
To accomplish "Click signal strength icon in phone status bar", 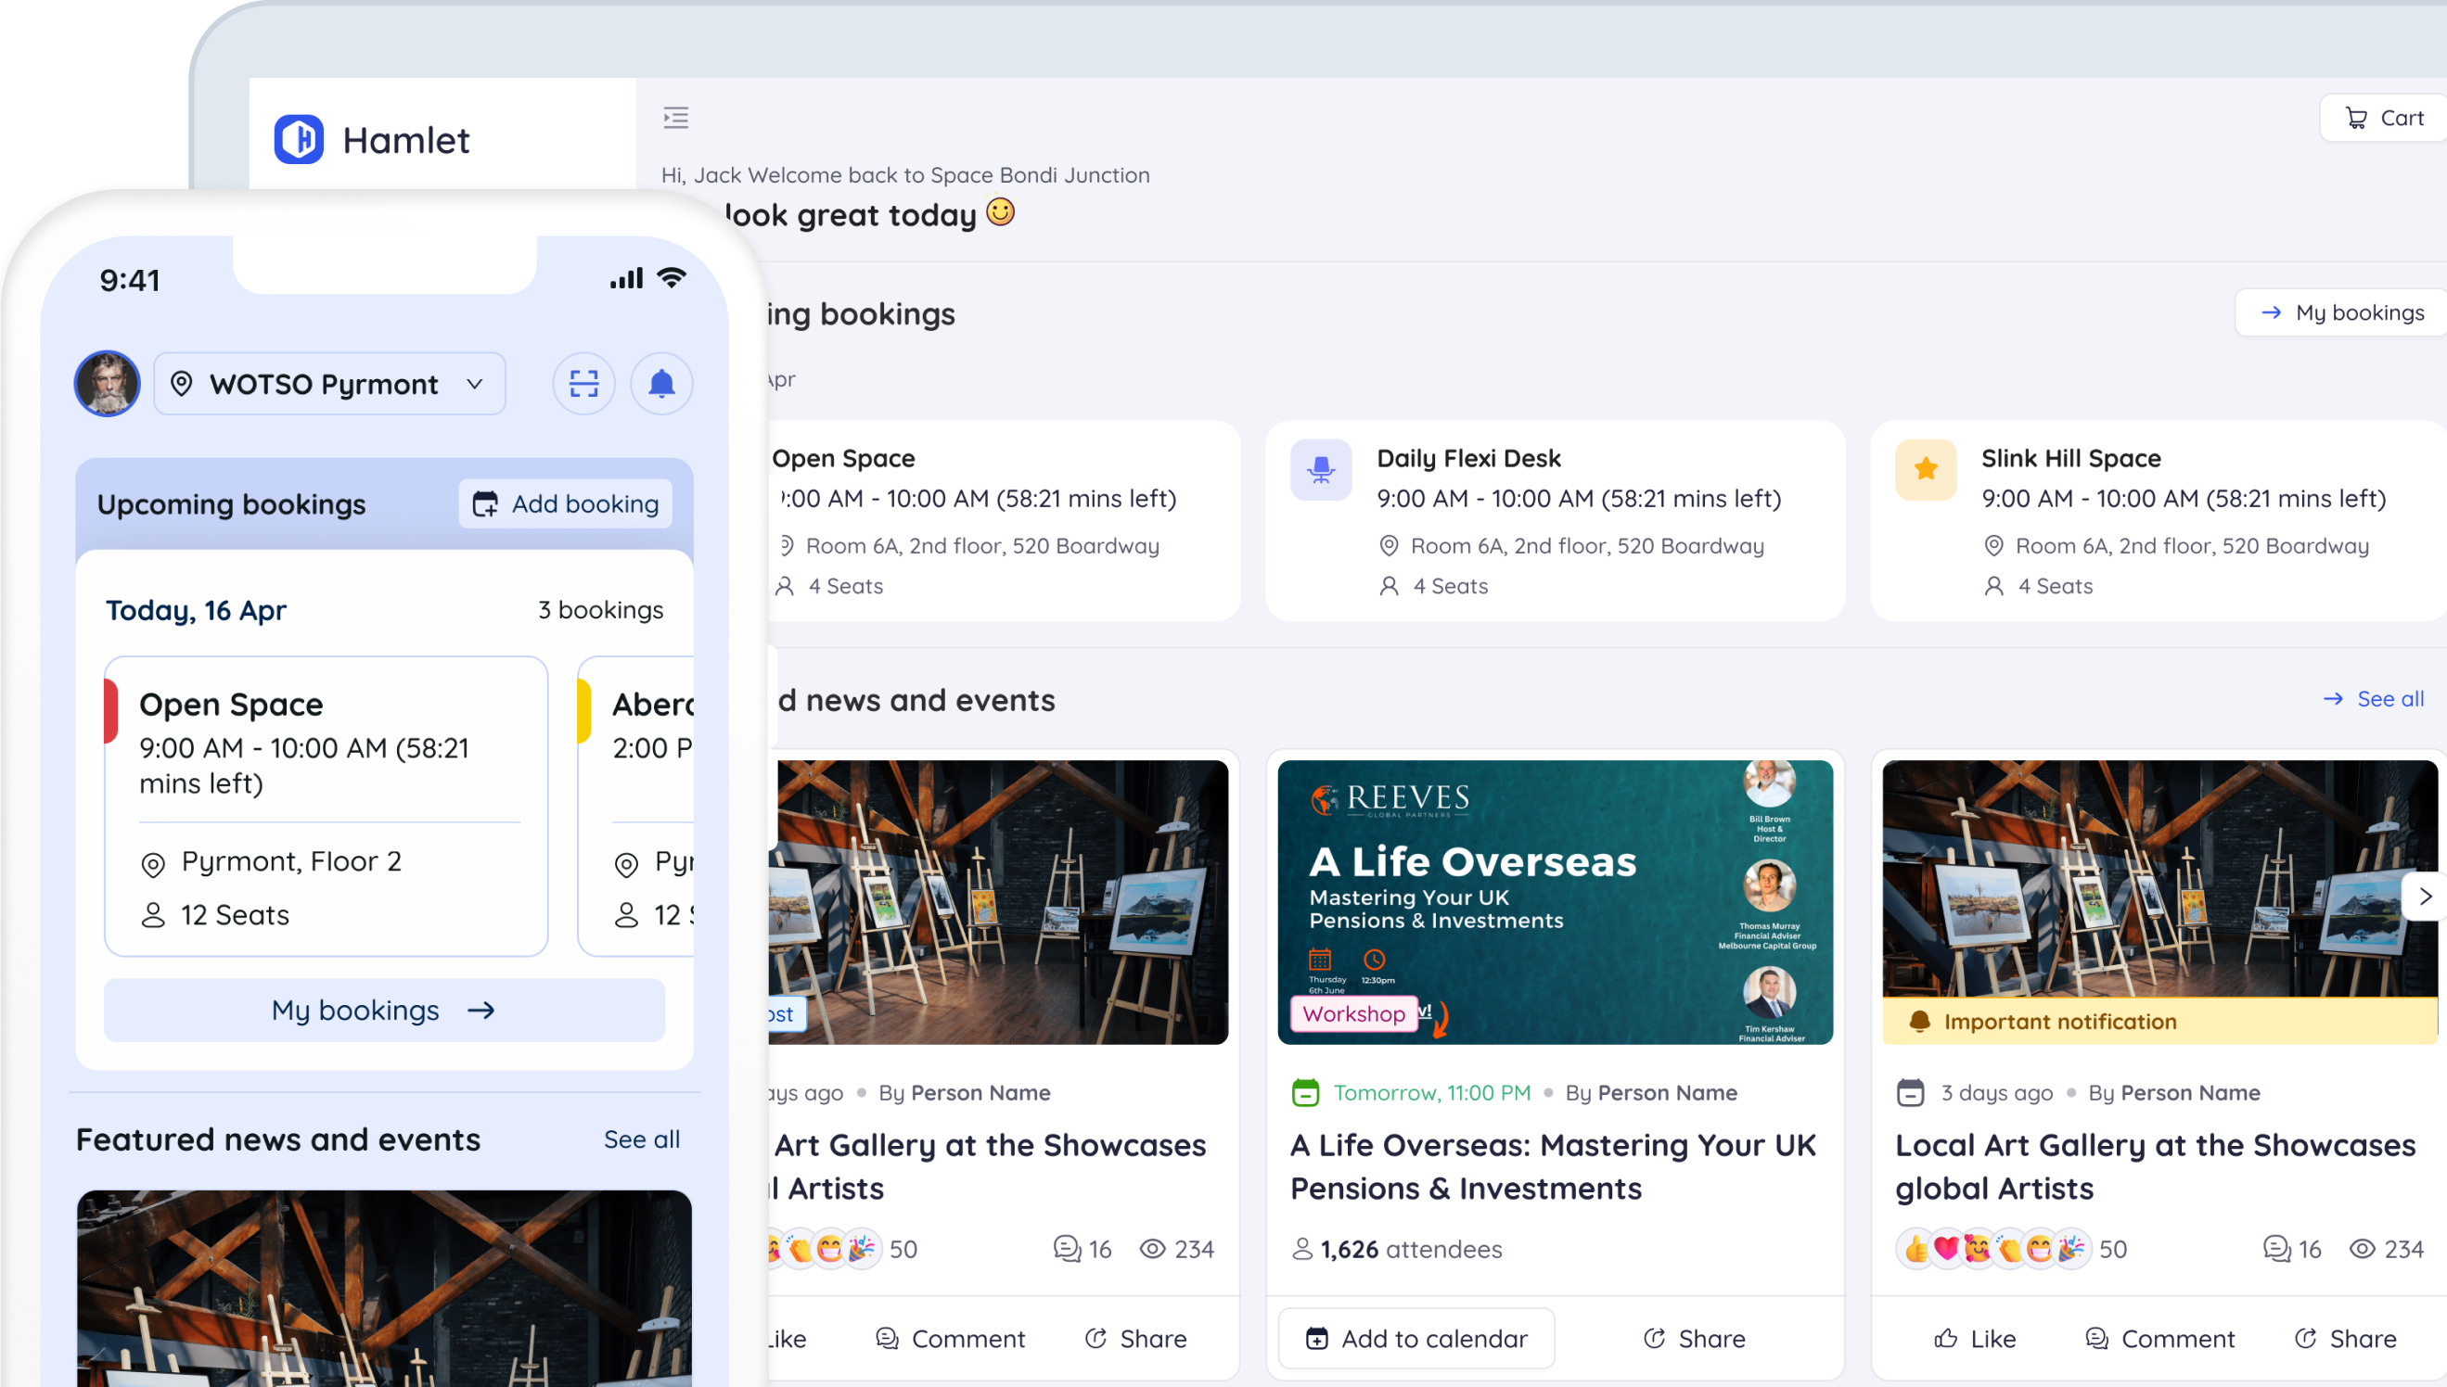I will pos(627,278).
